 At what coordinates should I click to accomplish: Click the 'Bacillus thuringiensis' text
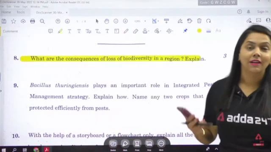point(59,85)
